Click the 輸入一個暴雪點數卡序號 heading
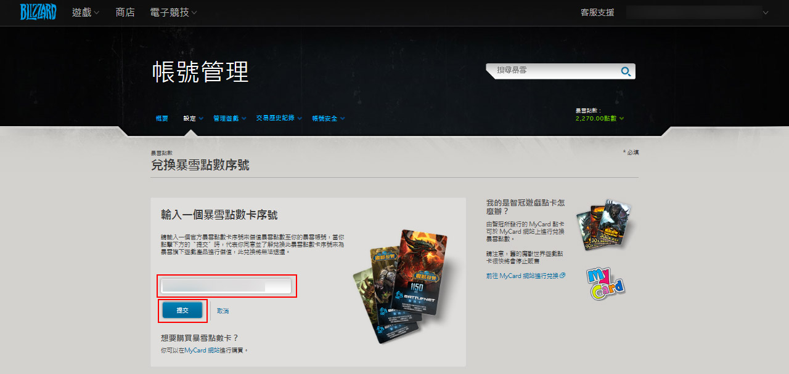 219,215
